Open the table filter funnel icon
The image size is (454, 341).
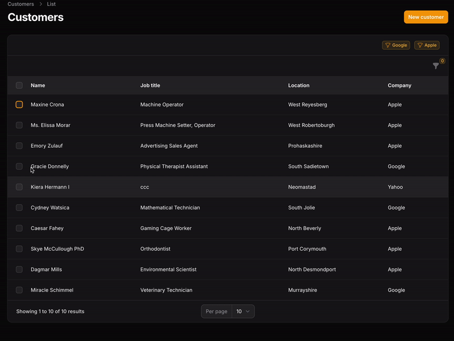[435, 66]
